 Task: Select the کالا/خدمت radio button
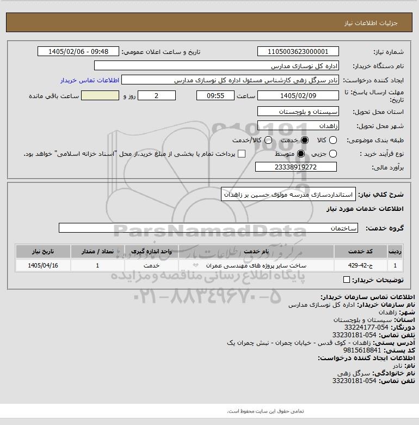coord(268,140)
